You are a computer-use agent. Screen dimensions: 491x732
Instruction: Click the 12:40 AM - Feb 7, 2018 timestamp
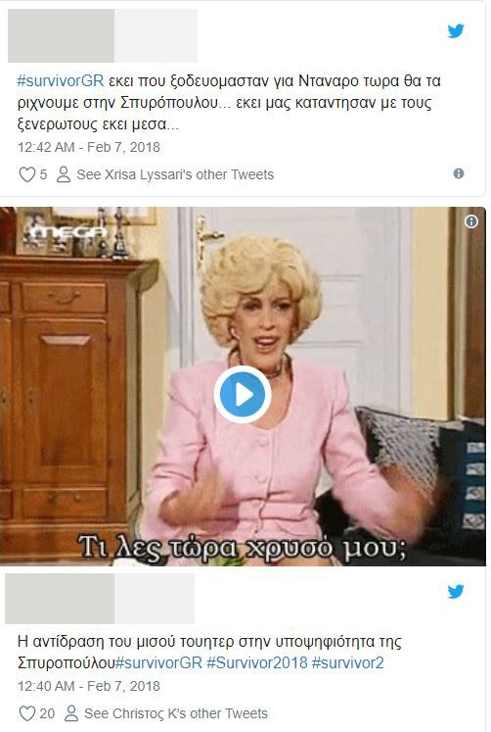point(88,686)
